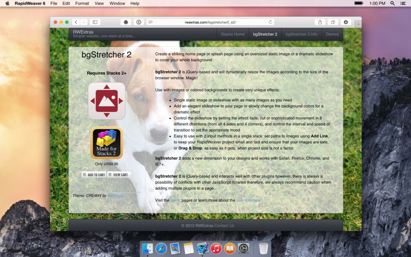This screenshot has width=411, height=257.
Task: Click the bgStretcher 2 page heading
Action: pyautogui.click(x=107, y=55)
